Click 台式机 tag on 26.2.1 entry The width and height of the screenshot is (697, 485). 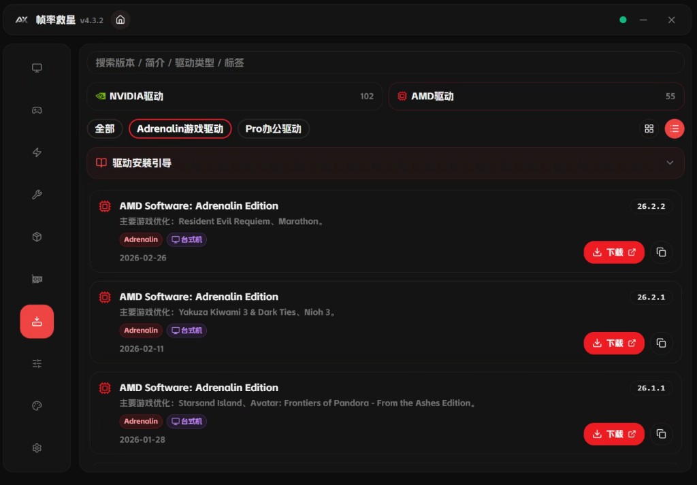pyautogui.click(x=187, y=331)
